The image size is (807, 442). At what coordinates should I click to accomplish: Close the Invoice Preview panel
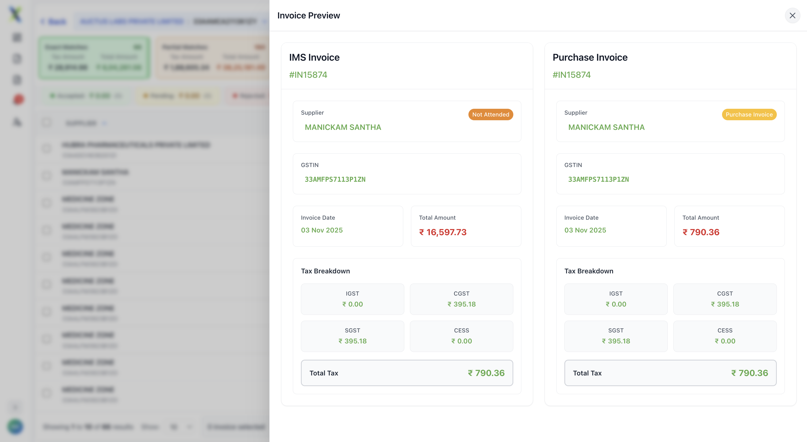tap(793, 15)
